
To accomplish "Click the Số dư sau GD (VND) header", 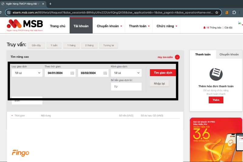I will coord(152,115).
